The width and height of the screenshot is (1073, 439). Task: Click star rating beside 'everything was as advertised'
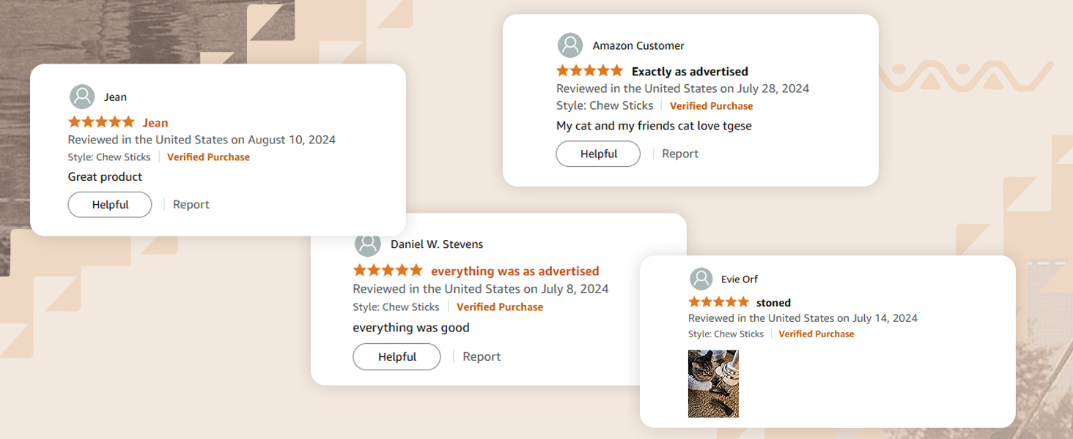click(x=388, y=271)
